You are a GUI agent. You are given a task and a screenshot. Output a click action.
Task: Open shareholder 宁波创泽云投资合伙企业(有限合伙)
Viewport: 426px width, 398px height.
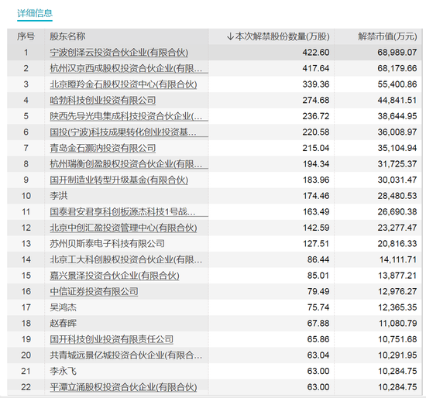(x=119, y=53)
